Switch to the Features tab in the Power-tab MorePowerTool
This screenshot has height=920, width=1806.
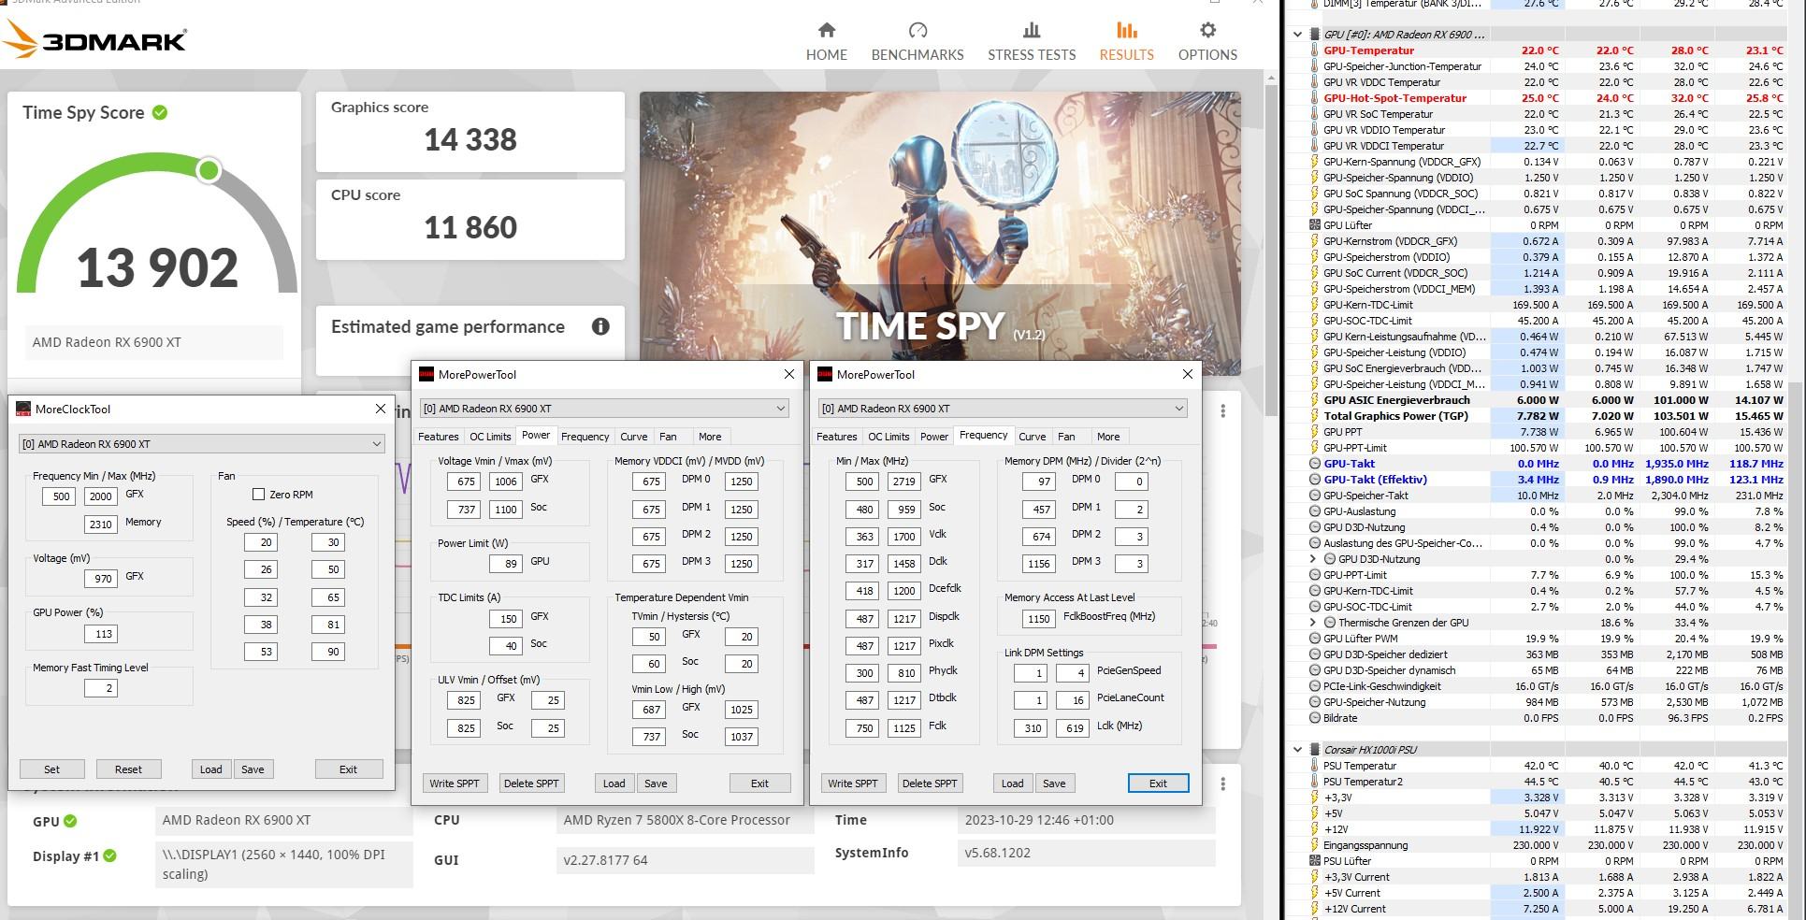coord(439,437)
